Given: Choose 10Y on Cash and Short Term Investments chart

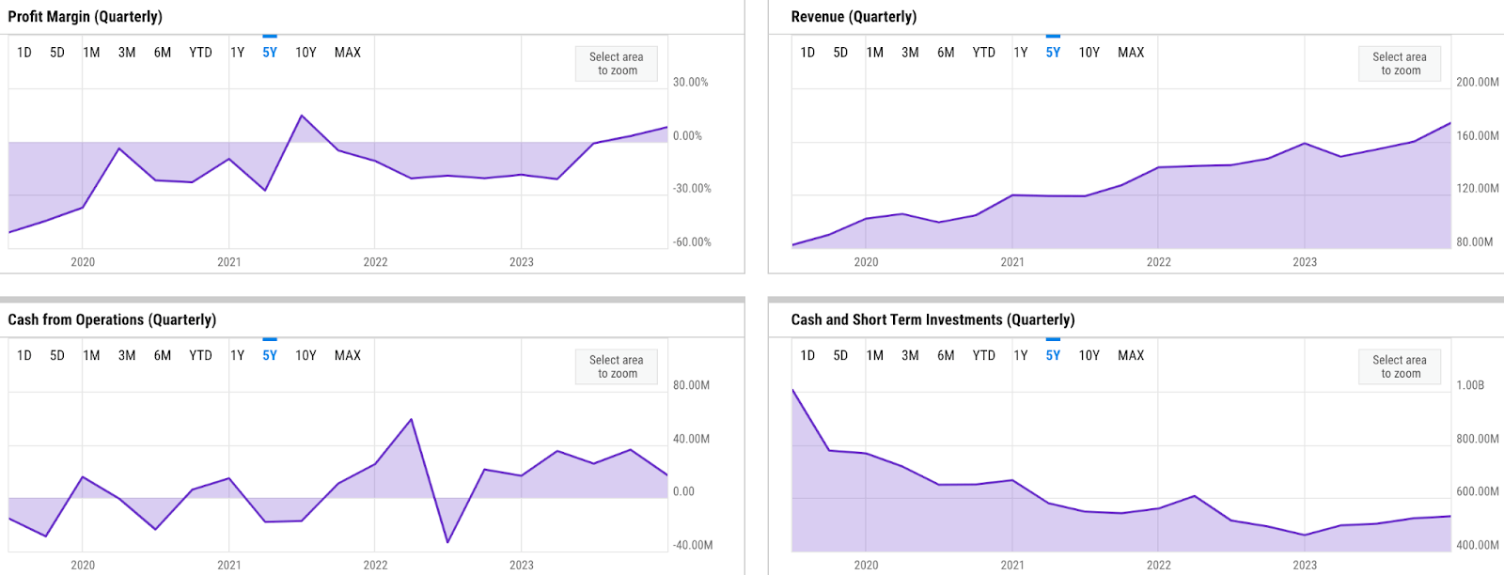Looking at the screenshot, I should tap(1089, 355).
